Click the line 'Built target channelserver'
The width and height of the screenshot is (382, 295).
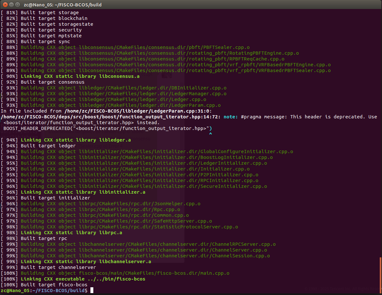pyautogui.click(x=49, y=268)
